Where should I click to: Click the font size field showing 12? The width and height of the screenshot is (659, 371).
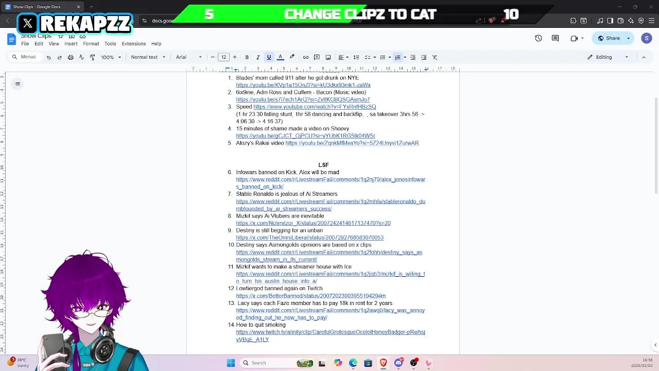(x=223, y=57)
